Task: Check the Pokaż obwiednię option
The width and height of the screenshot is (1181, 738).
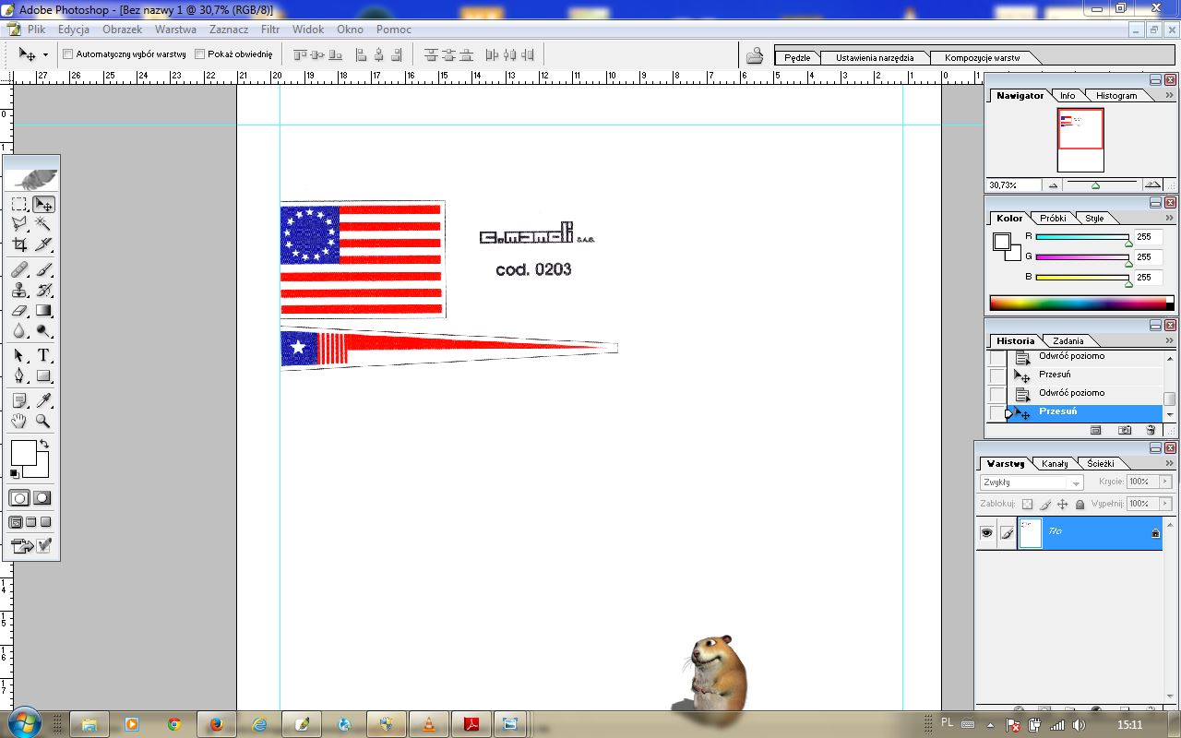Action: tap(199, 54)
